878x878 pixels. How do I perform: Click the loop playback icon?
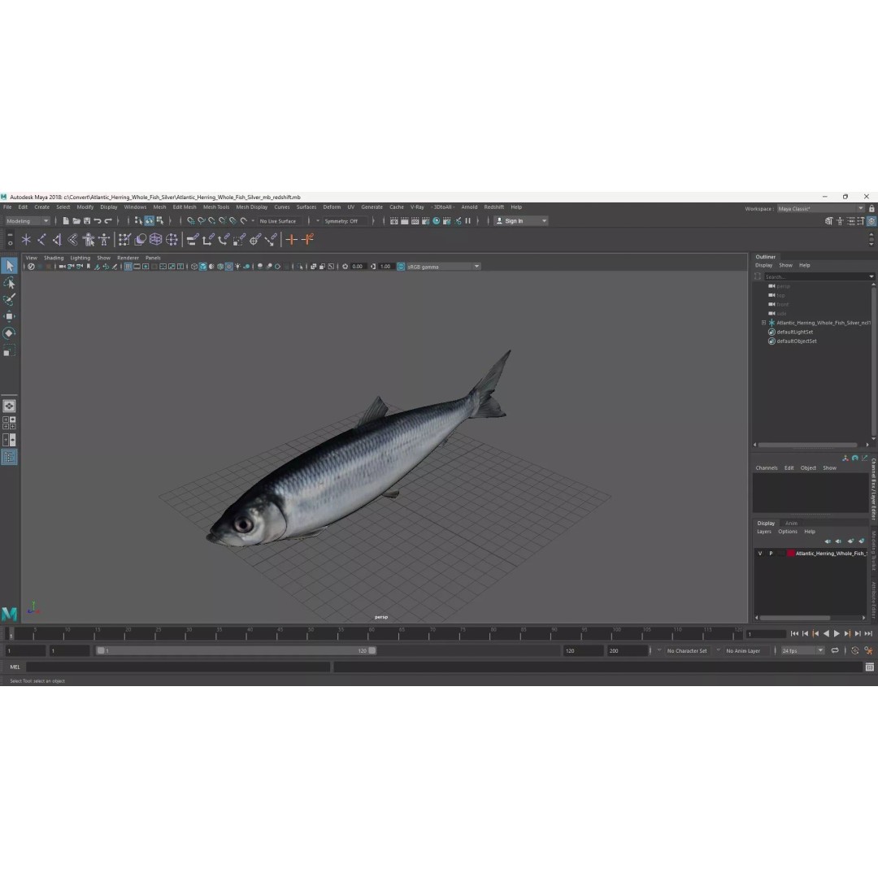835,650
